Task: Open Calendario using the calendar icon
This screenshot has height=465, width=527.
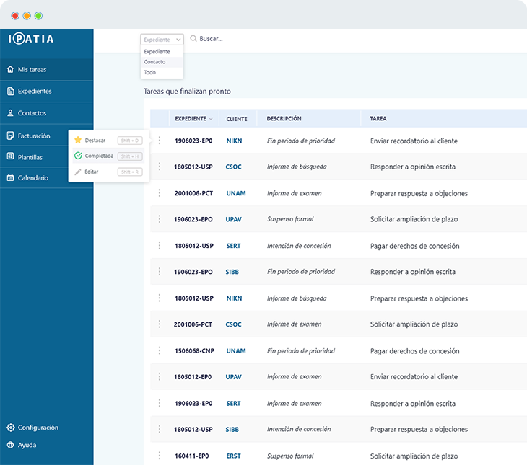Action: tap(10, 178)
